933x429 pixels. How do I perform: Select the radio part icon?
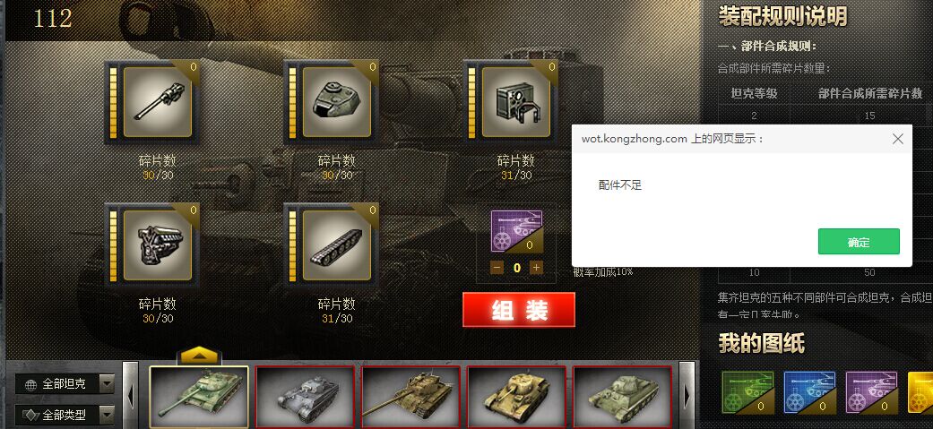pos(516,102)
